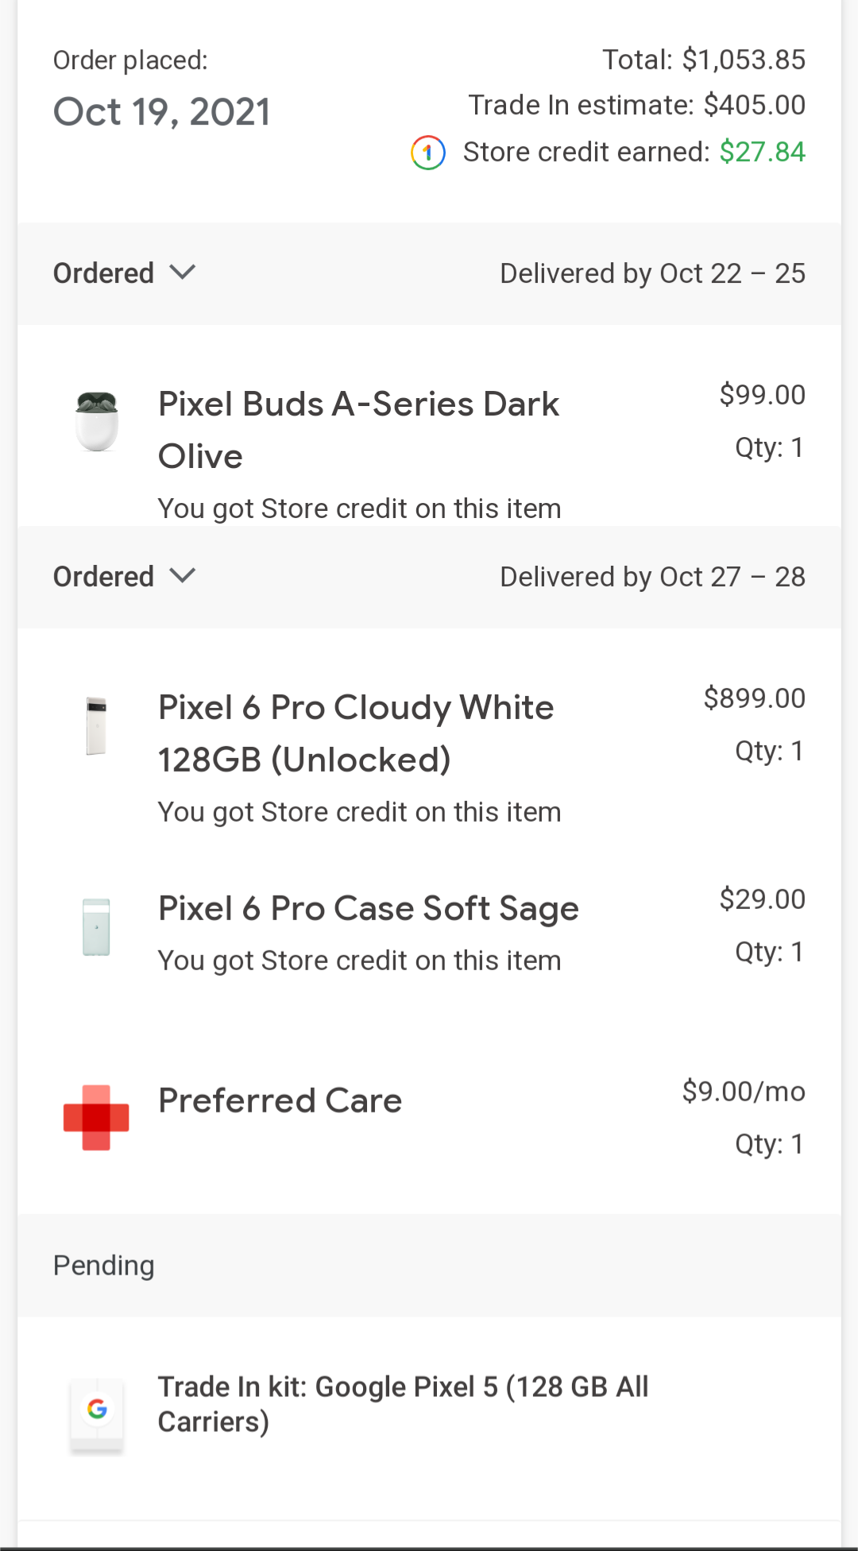Open Trade In kit Google Pixel 5 details
The image size is (858, 1551).
pos(404,1404)
